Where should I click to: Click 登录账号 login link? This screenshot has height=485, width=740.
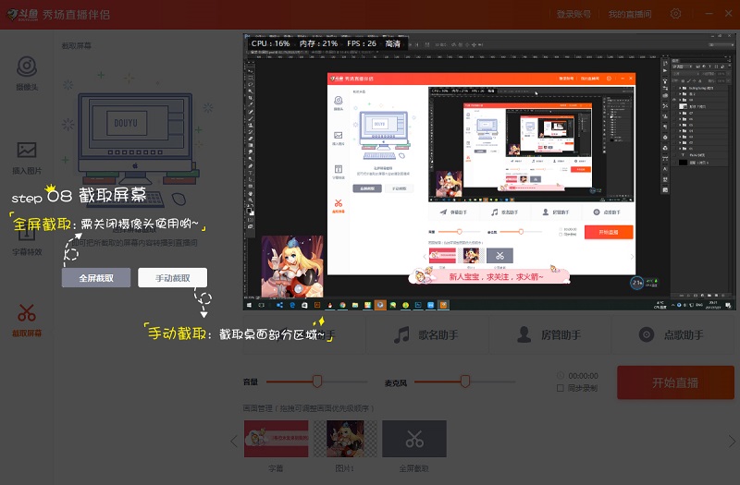[573, 14]
